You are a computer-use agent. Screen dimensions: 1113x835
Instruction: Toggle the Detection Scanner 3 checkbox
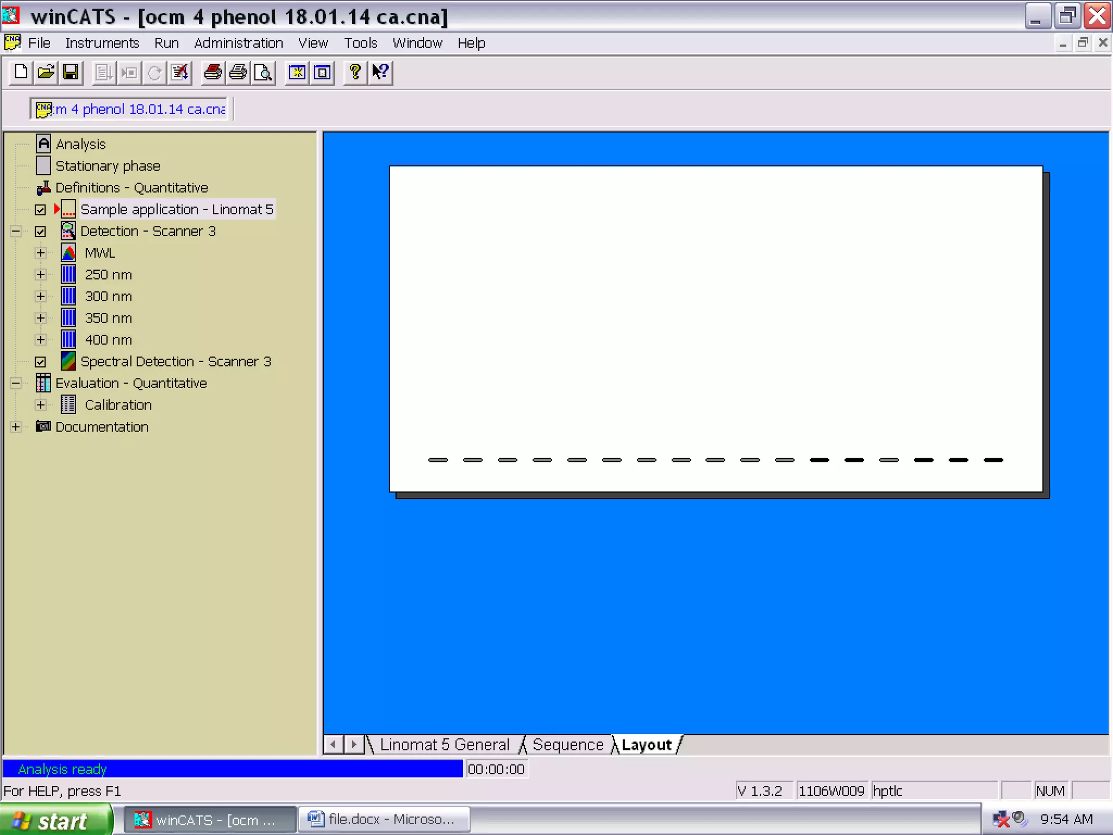coord(40,232)
